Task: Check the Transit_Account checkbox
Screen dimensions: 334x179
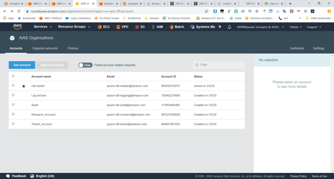Action: click(x=13, y=124)
